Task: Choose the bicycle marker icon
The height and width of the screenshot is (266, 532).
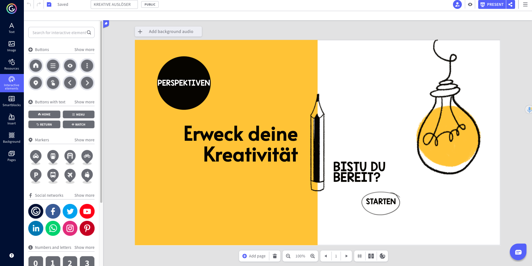Action: [x=87, y=156]
